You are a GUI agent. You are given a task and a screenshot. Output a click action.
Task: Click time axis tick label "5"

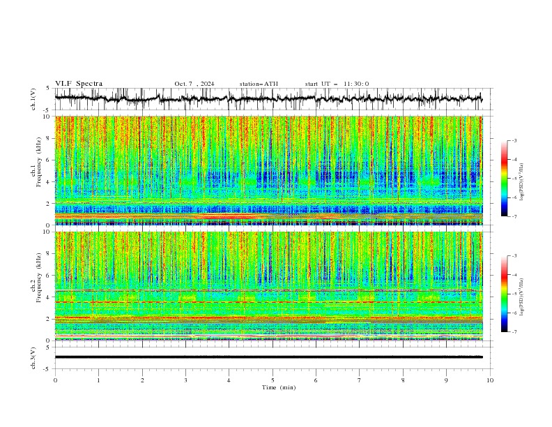tap(273, 380)
